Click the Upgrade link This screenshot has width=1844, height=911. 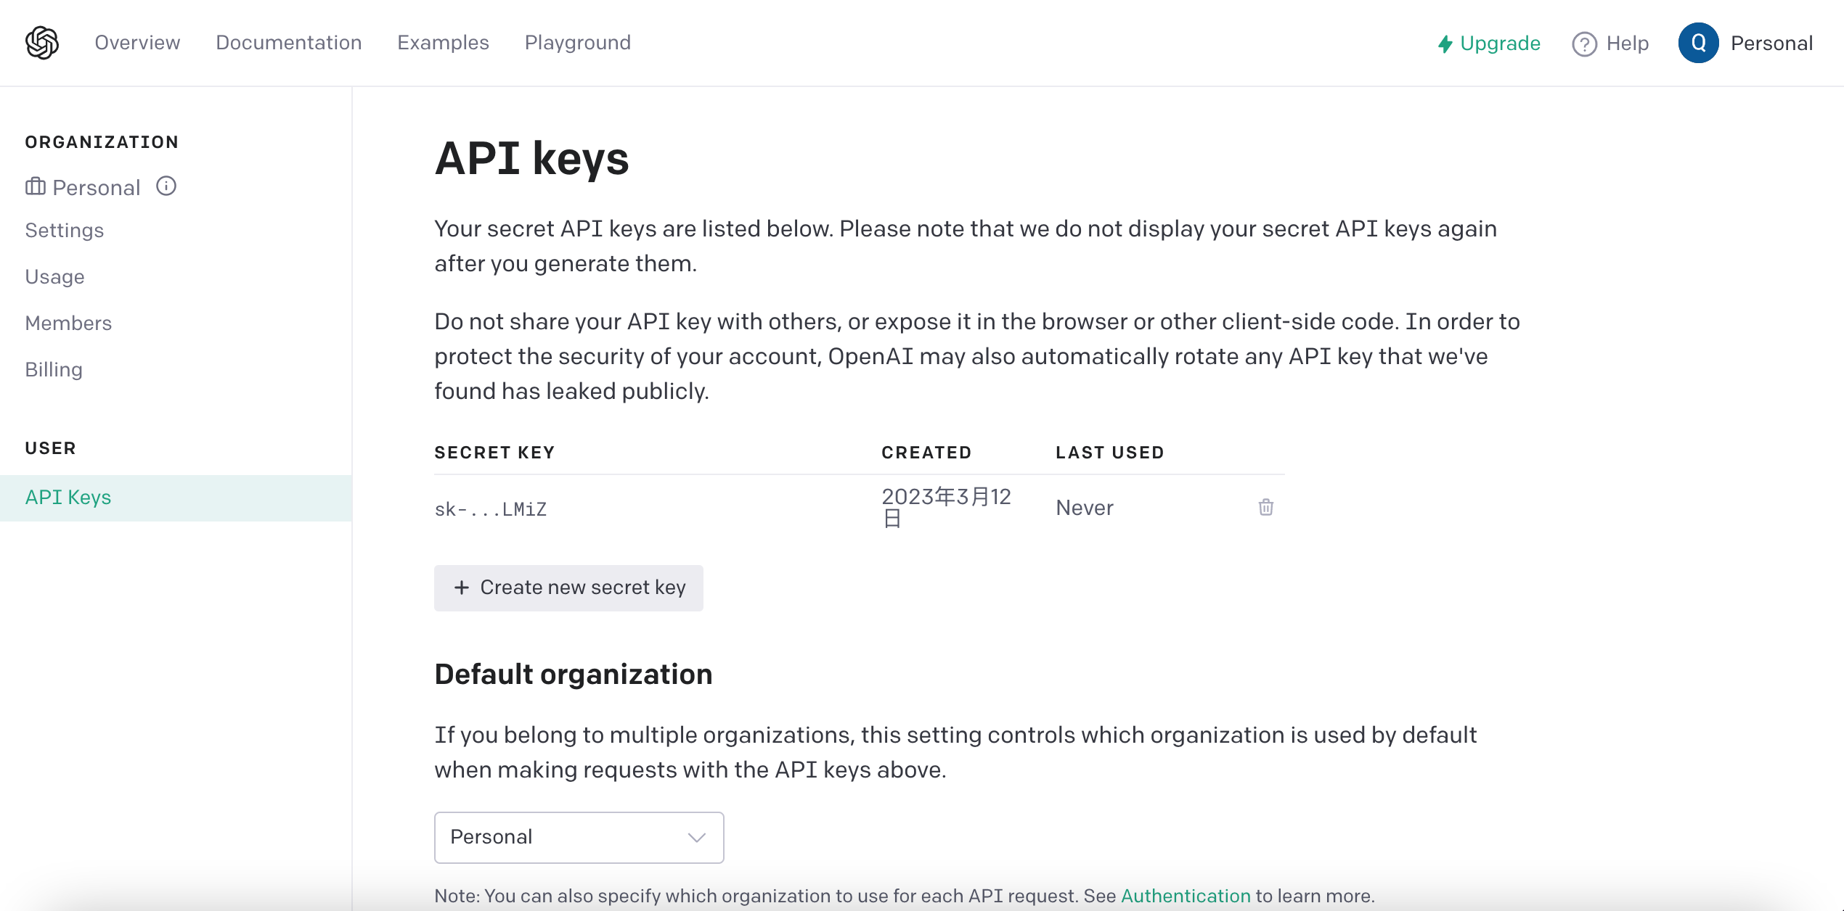tap(1500, 44)
